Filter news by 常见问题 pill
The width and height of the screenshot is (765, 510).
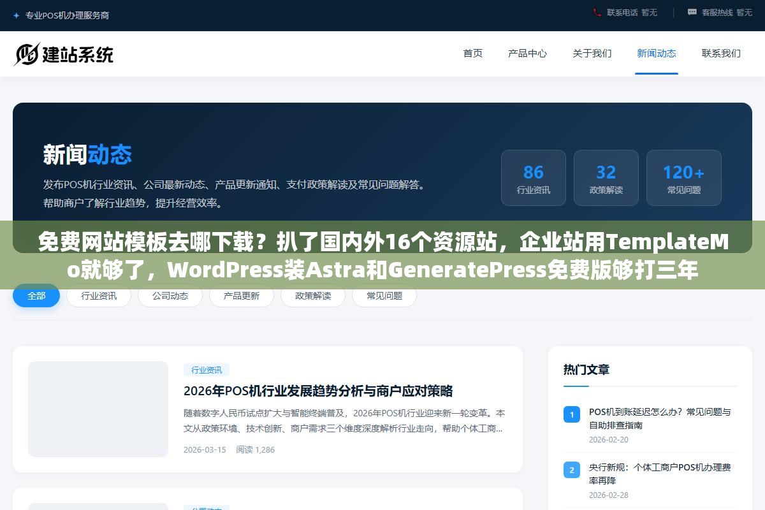point(384,296)
